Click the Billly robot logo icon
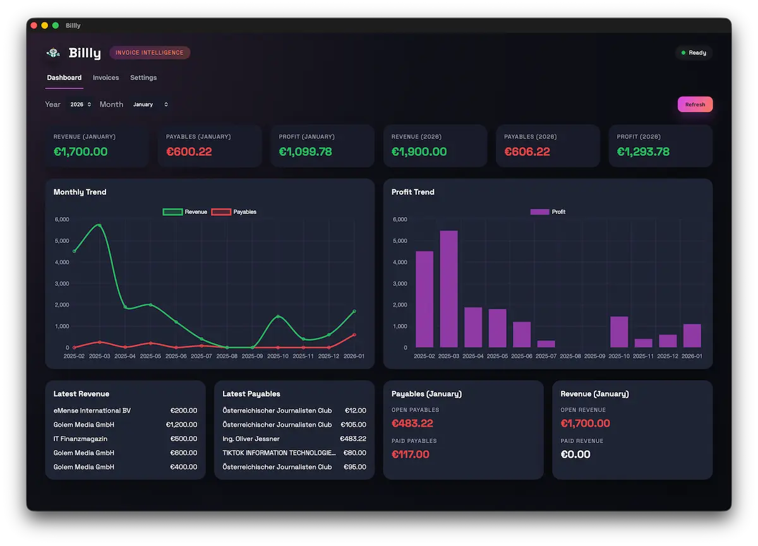758x546 pixels. [x=53, y=53]
